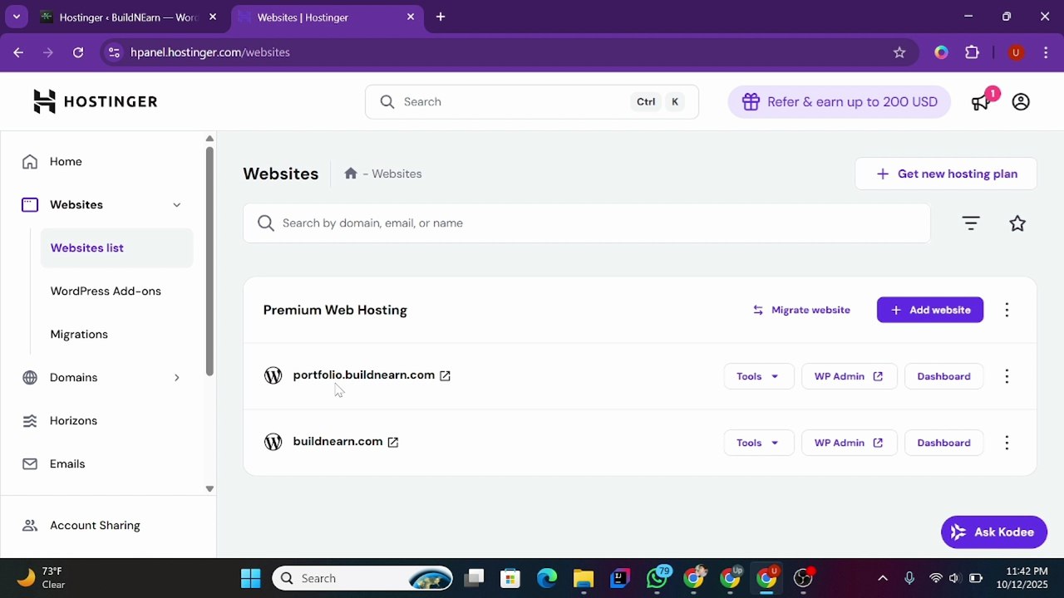
Task: Open buildnearn.com external link icon
Action: click(393, 442)
